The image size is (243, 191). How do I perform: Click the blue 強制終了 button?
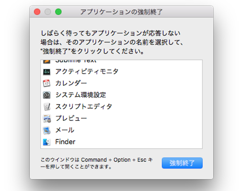[x=182, y=163]
